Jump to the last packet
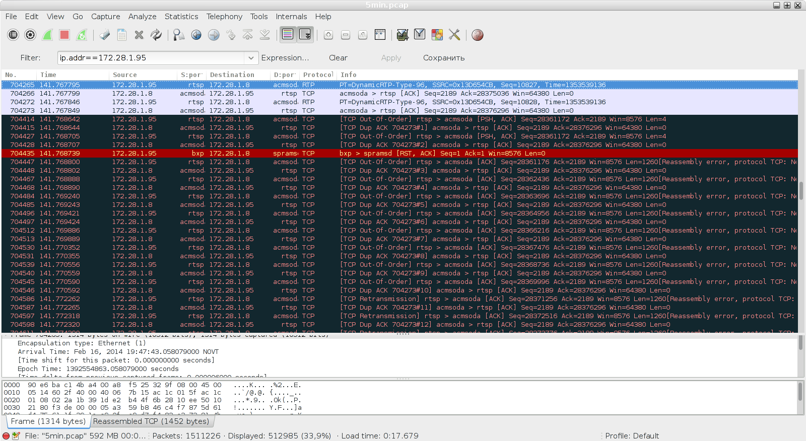The width and height of the screenshot is (806, 441). [x=264, y=35]
